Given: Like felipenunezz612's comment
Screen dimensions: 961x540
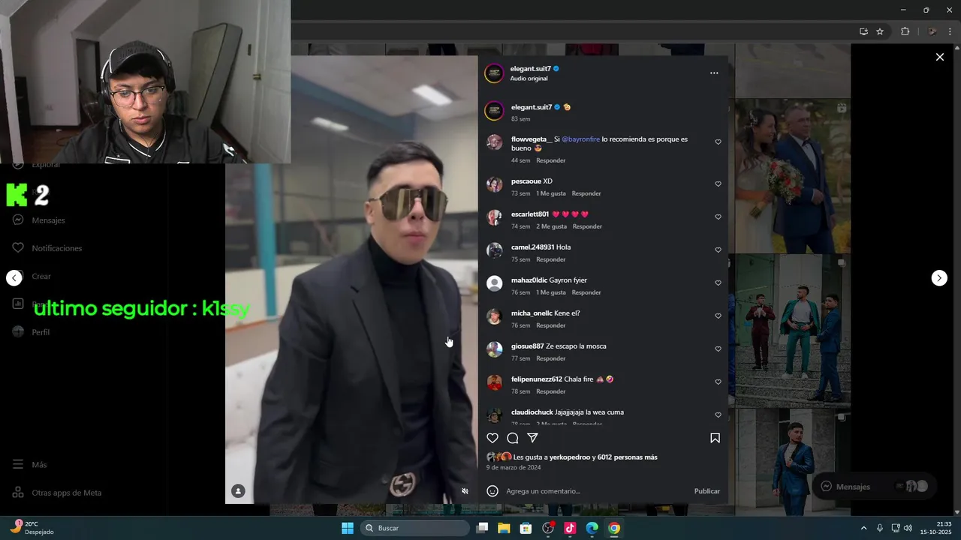Looking at the screenshot, I should [718, 382].
